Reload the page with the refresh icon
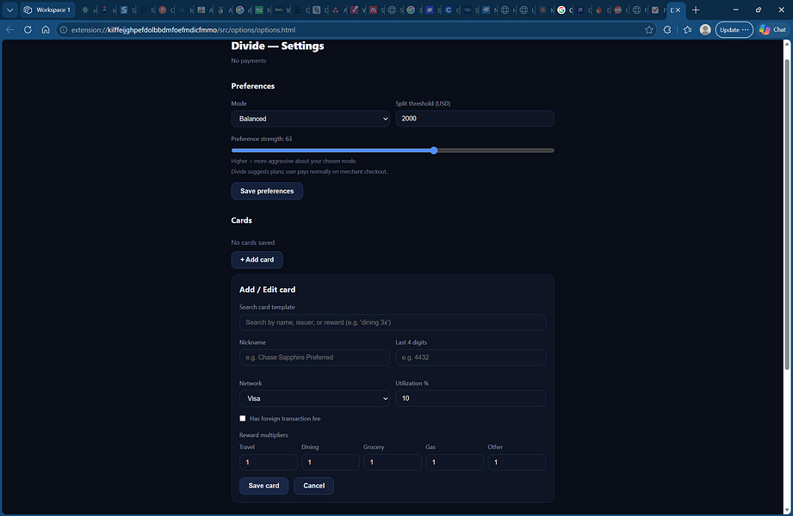This screenshot has width=793, height=516. pos(28,30)
